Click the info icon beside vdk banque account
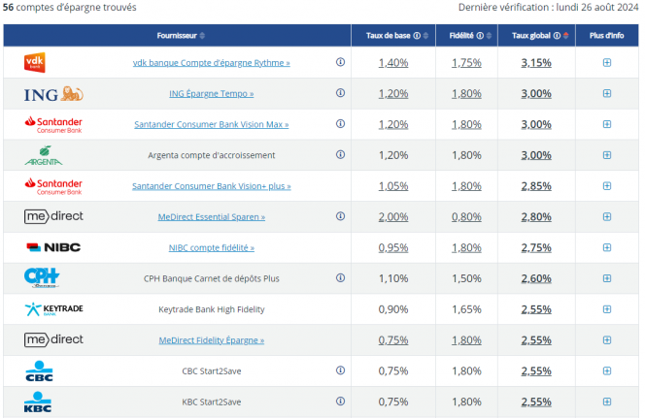Screen dimensions: 645x418 [340, 62]
